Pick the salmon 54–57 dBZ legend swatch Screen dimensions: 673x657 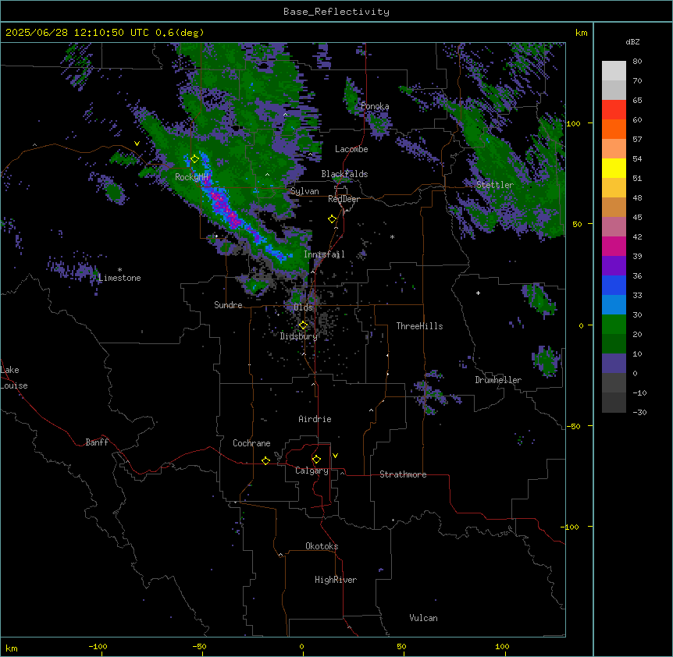click(x=614, y=149)
